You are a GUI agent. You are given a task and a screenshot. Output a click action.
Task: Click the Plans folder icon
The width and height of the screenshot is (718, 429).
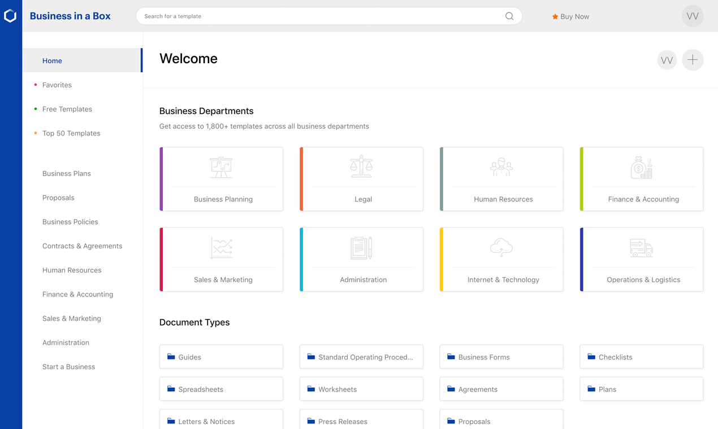click(591, 389)
